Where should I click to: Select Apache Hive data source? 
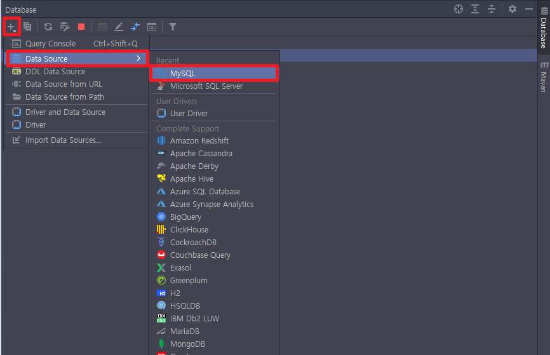coord(214,179)
